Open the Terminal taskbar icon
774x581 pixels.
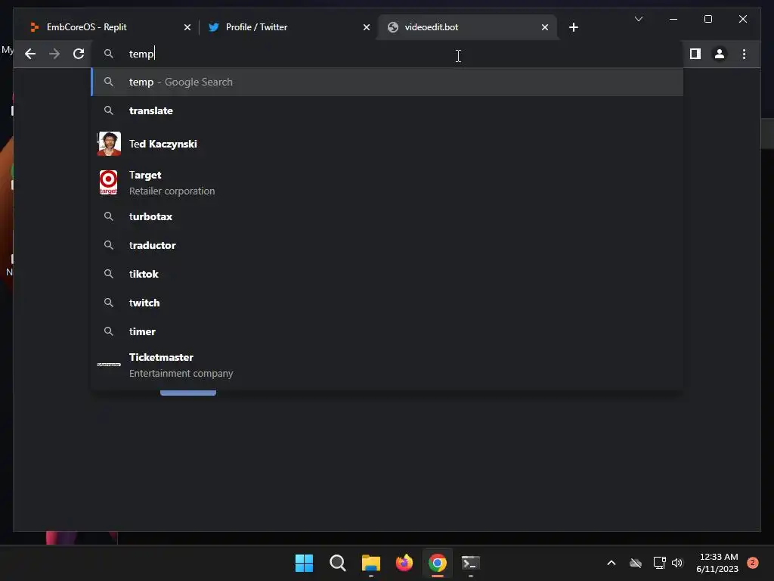pyautogui.click(x=470, y=563)
